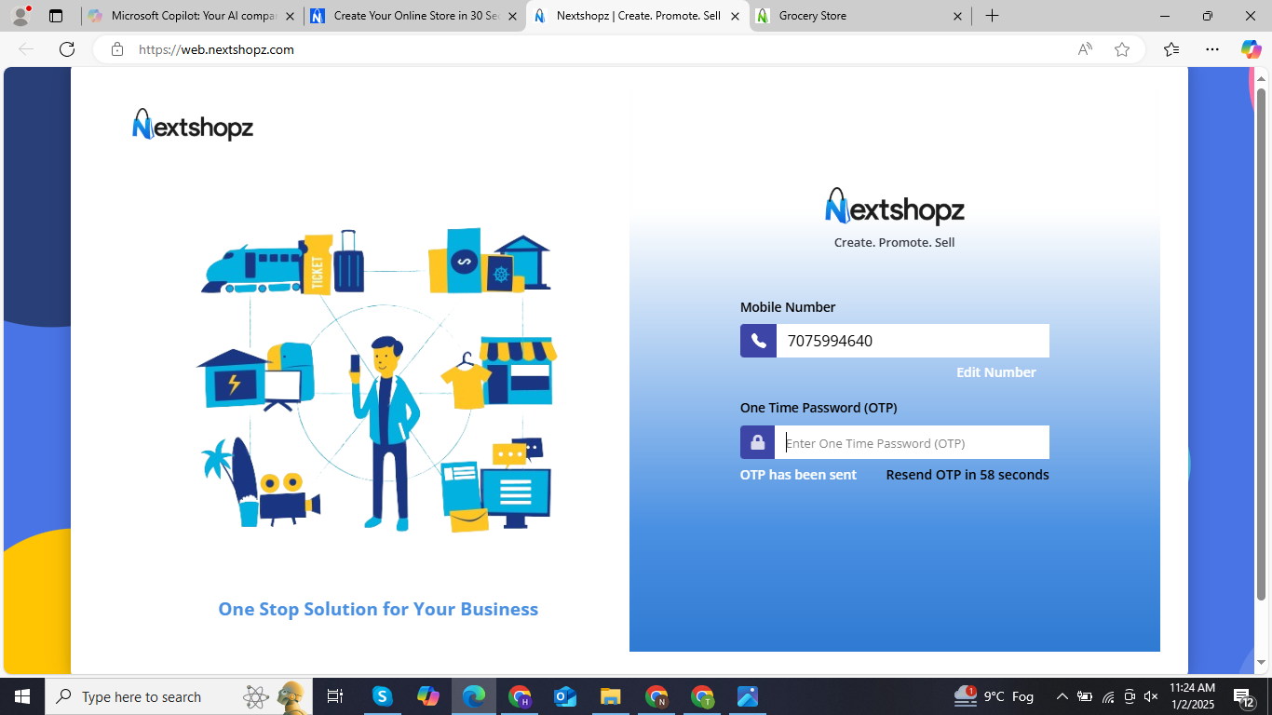The height and width of the screenshot is (715, 1272).
Task: Open the Windows Start menu
Action: (22, 696)
